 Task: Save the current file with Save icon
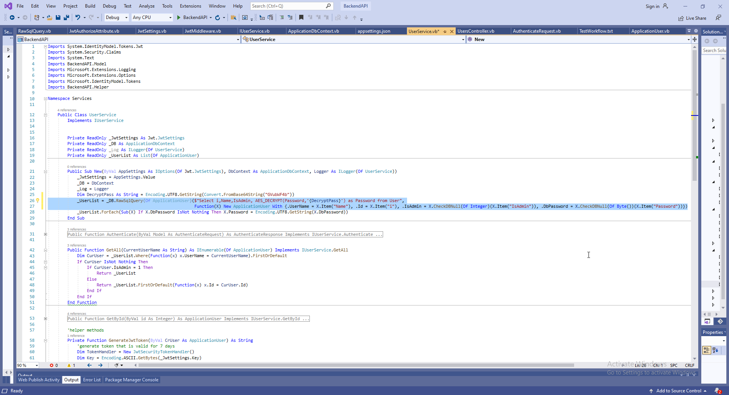pyautogui.click(x=58, y=17)
